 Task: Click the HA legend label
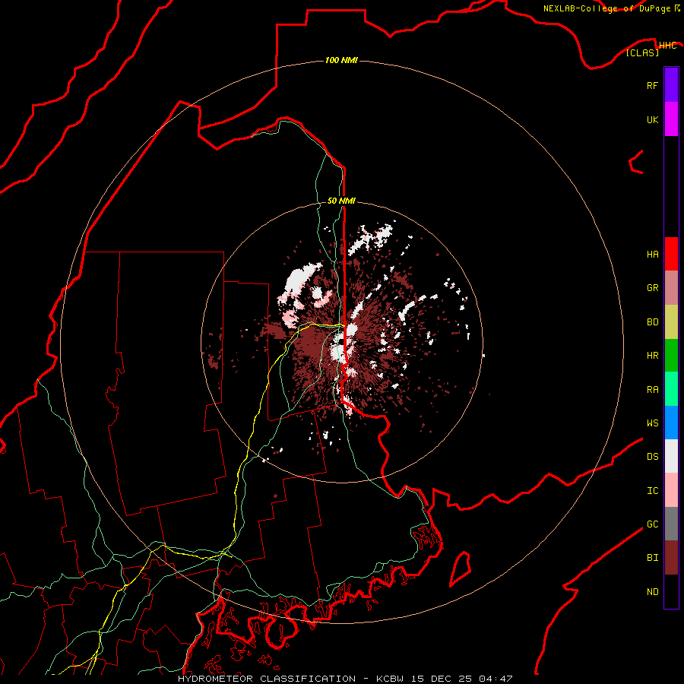pyautogui.click(x=652, y=254)
